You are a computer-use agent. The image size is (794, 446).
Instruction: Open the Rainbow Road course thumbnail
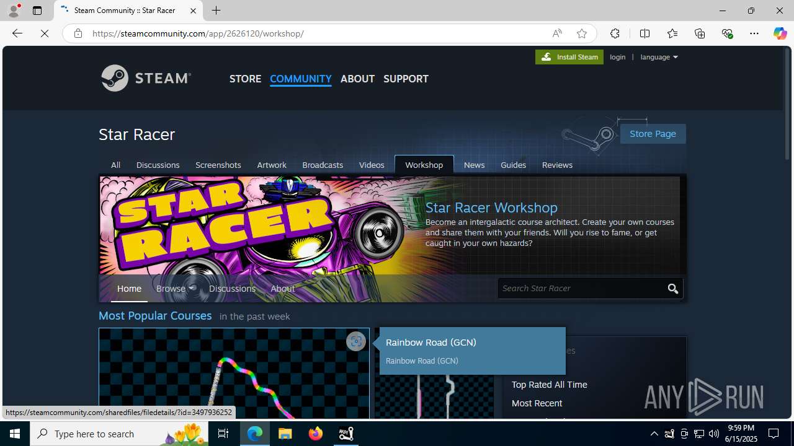(x=234, y=374)
